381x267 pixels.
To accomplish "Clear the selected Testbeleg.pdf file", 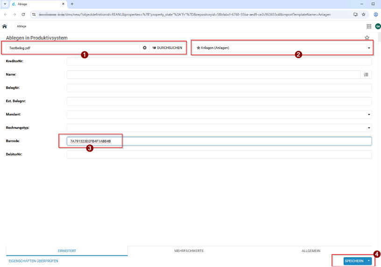I will coord(145,48).
